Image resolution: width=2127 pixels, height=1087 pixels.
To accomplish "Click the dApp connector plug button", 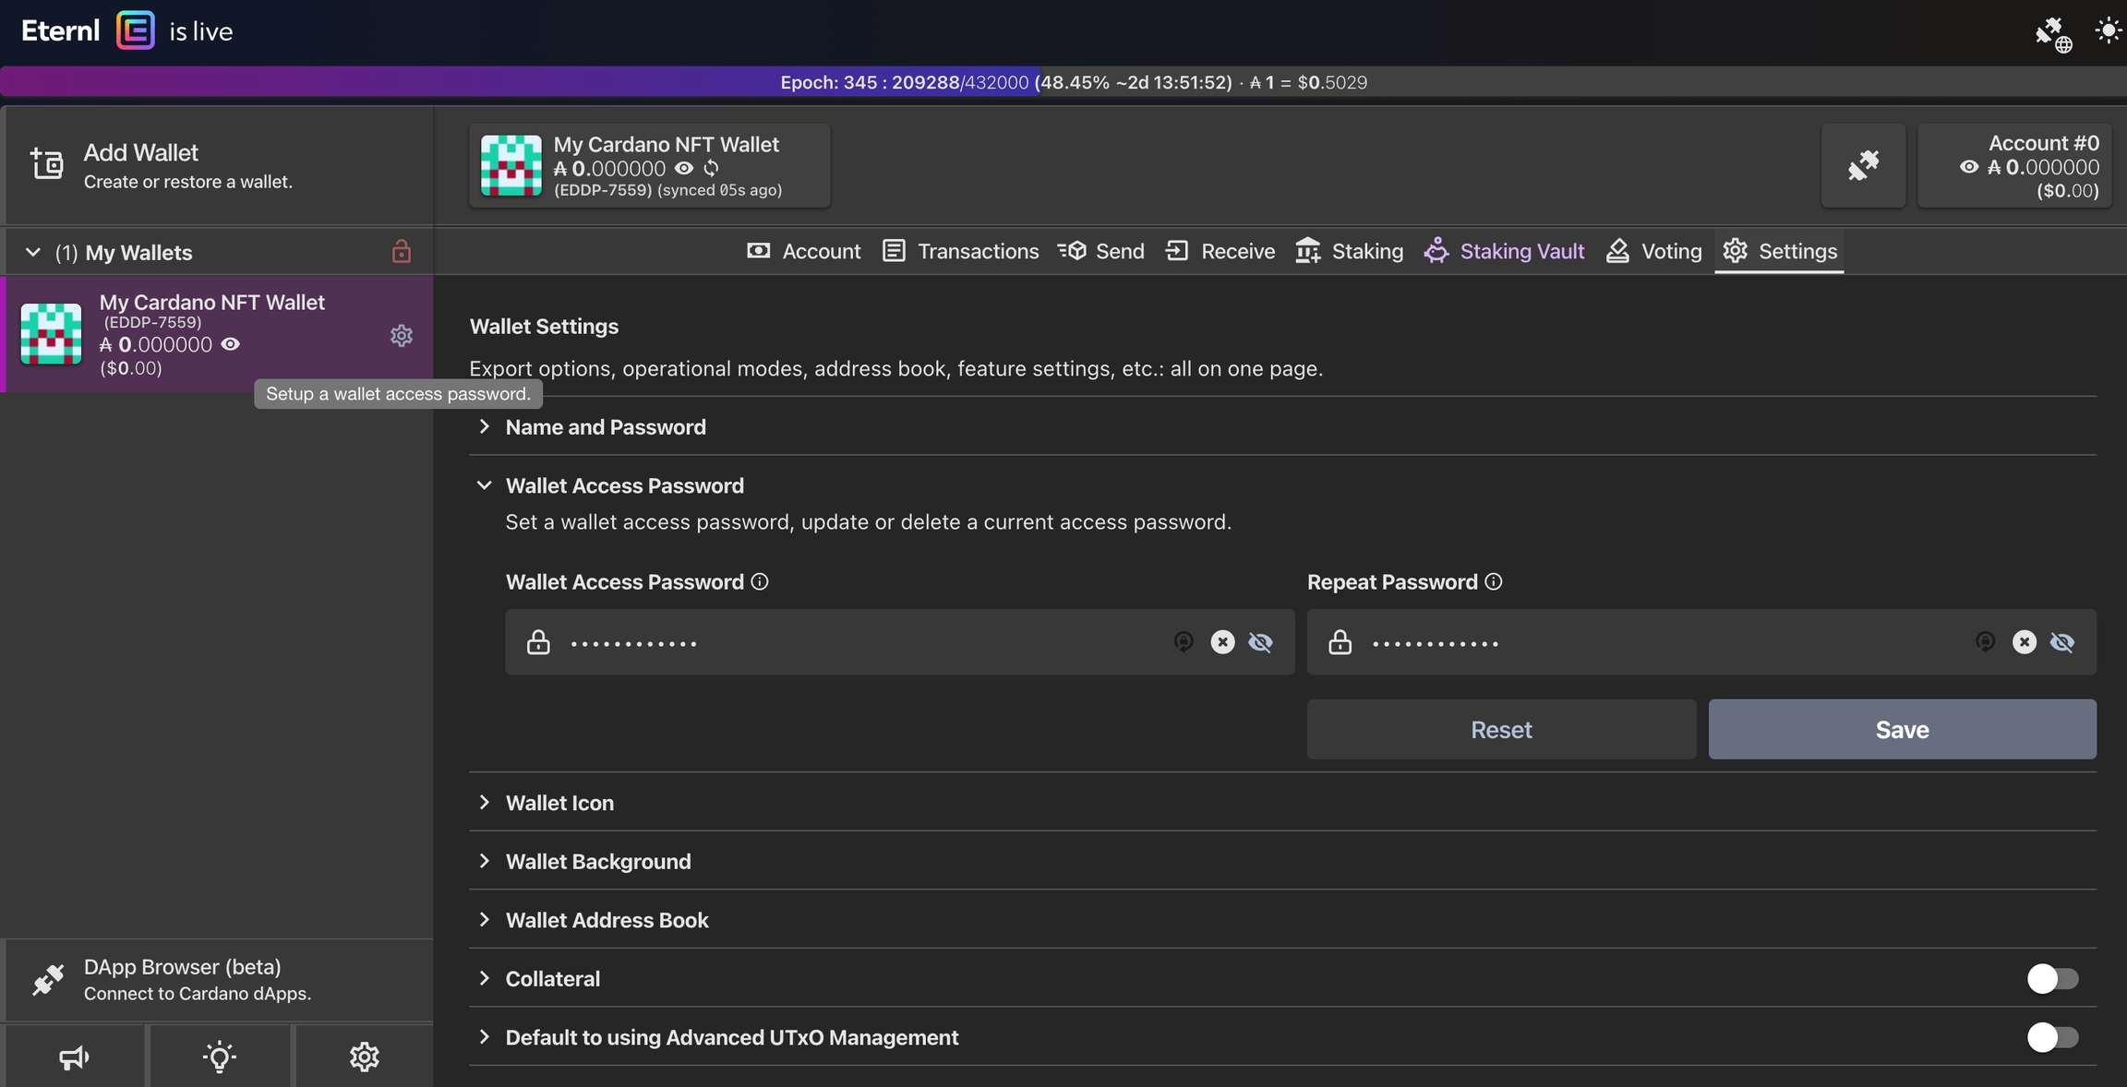I will tap(1863, 165).
